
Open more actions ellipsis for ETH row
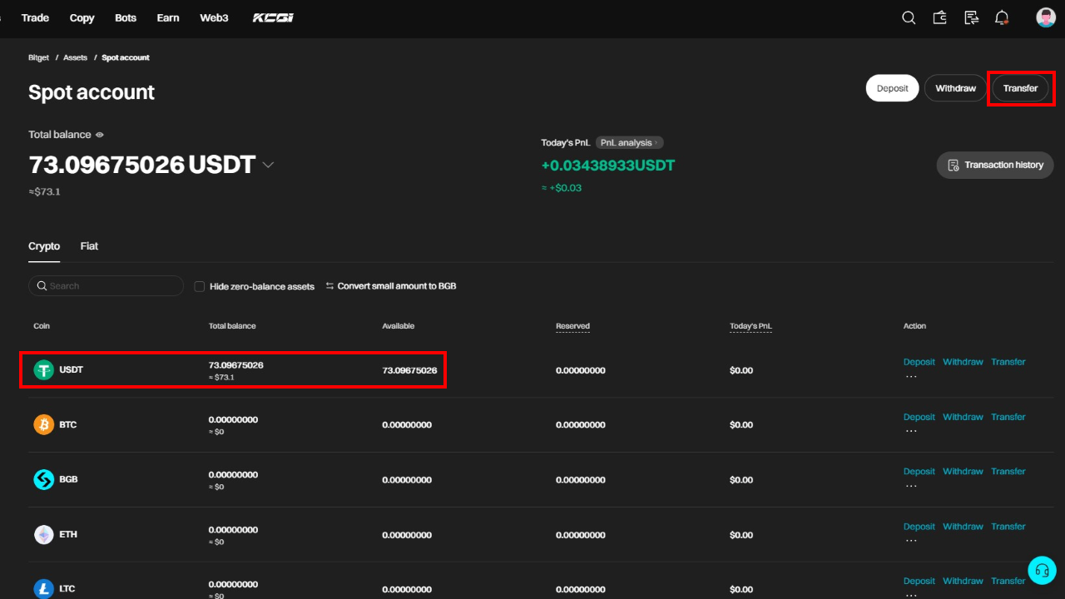(911, 541)
